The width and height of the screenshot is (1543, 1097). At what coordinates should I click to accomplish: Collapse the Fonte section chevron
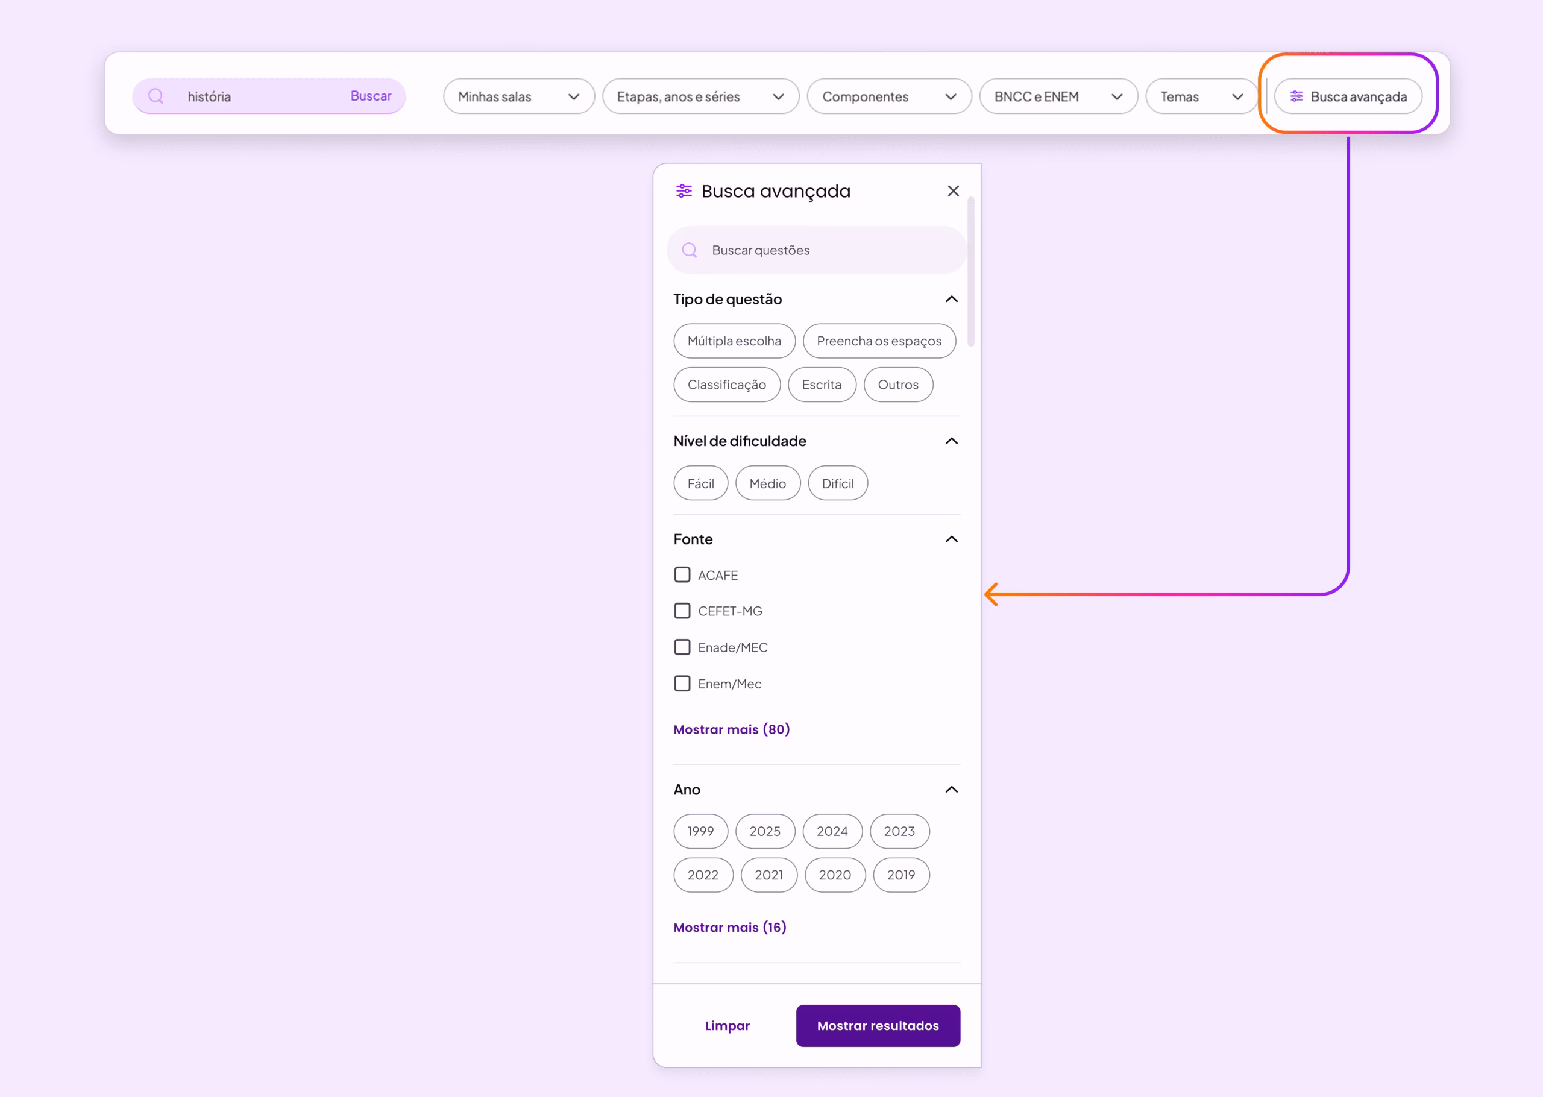pyautogui.click(x=952, y=539)
